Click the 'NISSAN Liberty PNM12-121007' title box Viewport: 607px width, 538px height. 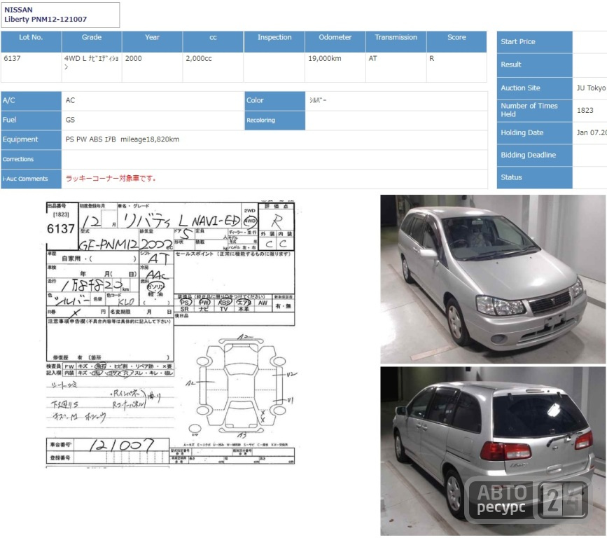click(60, 15)
